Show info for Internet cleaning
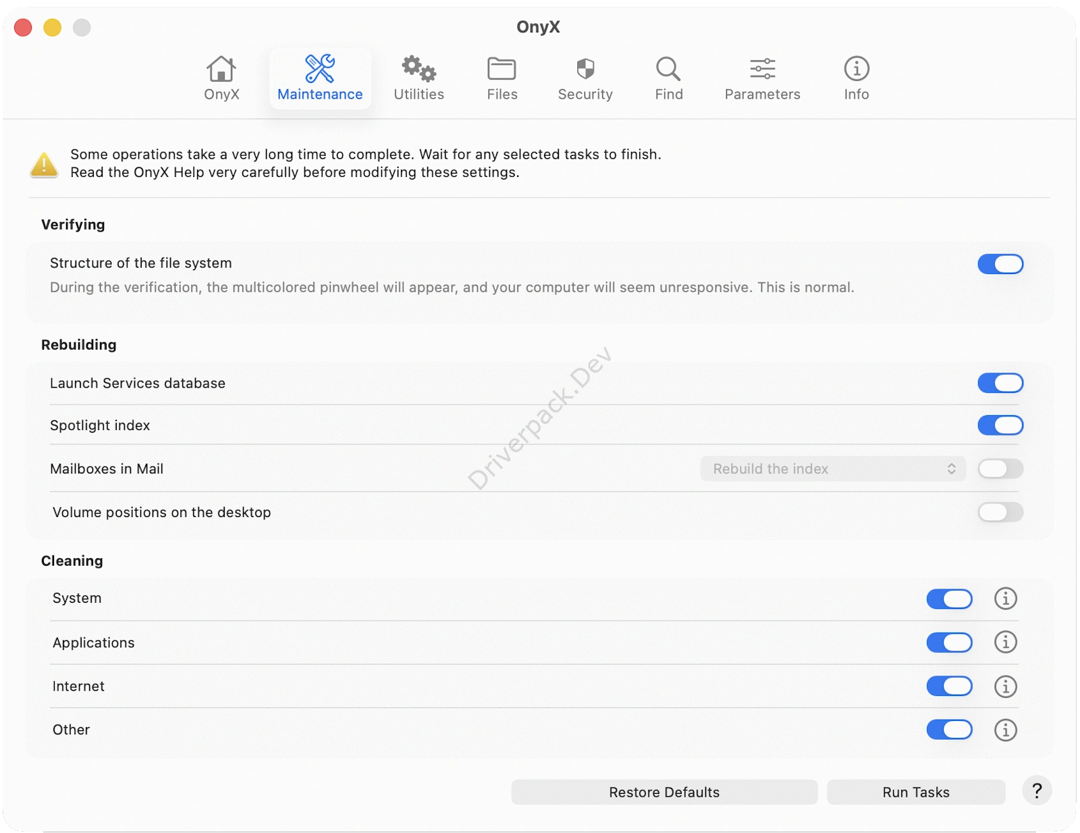Image resolution: width=1080 pixels, height=833 pixels. tap(1005, 687)
